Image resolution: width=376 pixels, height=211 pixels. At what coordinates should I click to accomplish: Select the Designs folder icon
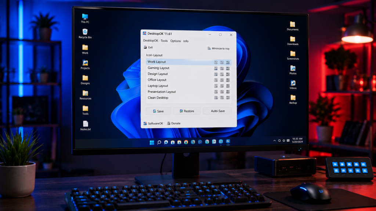point(85,80)
